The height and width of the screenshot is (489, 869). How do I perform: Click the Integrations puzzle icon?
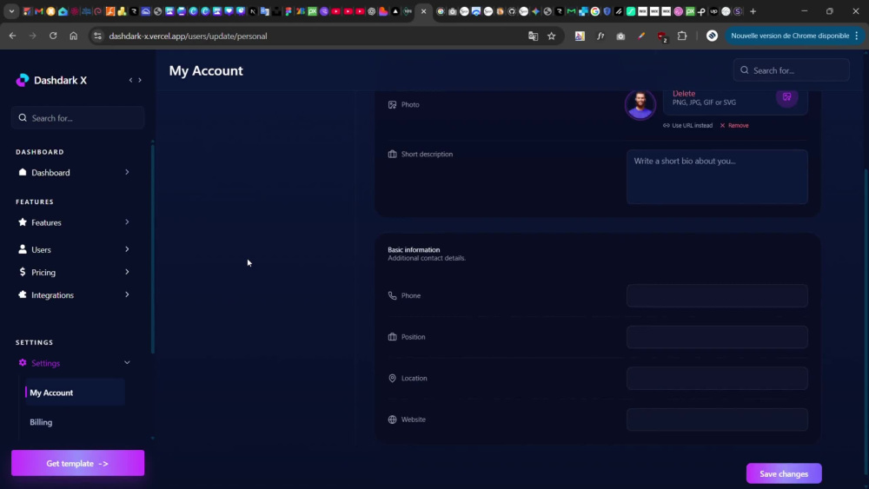tap(23, 294)
